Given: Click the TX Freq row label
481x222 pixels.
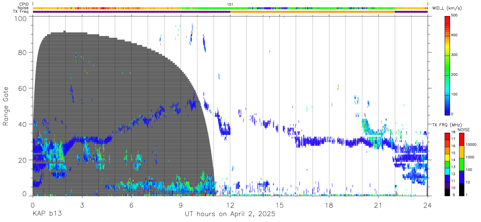Looking at the screenshot, I should click(x=21, y=12).
